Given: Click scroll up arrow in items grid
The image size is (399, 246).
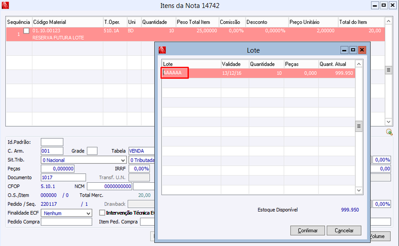Looking at the screenshot, I should (388, 21).
